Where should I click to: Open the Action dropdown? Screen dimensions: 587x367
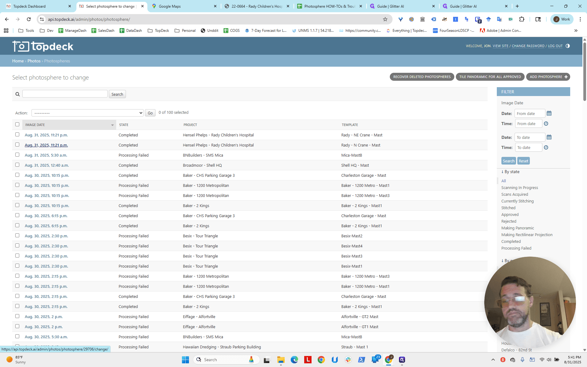point(87,113)
